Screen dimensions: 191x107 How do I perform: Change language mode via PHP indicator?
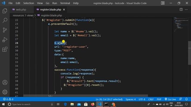tap(159, 99)
